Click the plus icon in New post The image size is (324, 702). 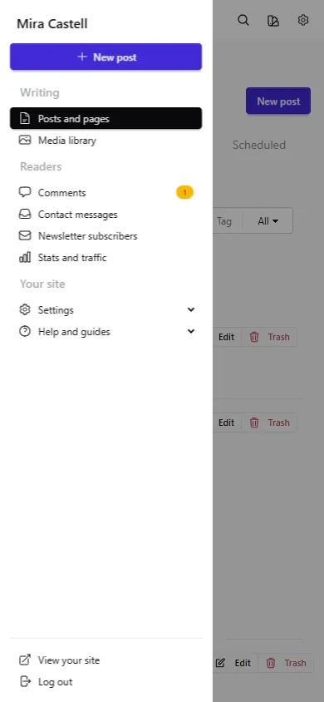click(x=81, y=57)
